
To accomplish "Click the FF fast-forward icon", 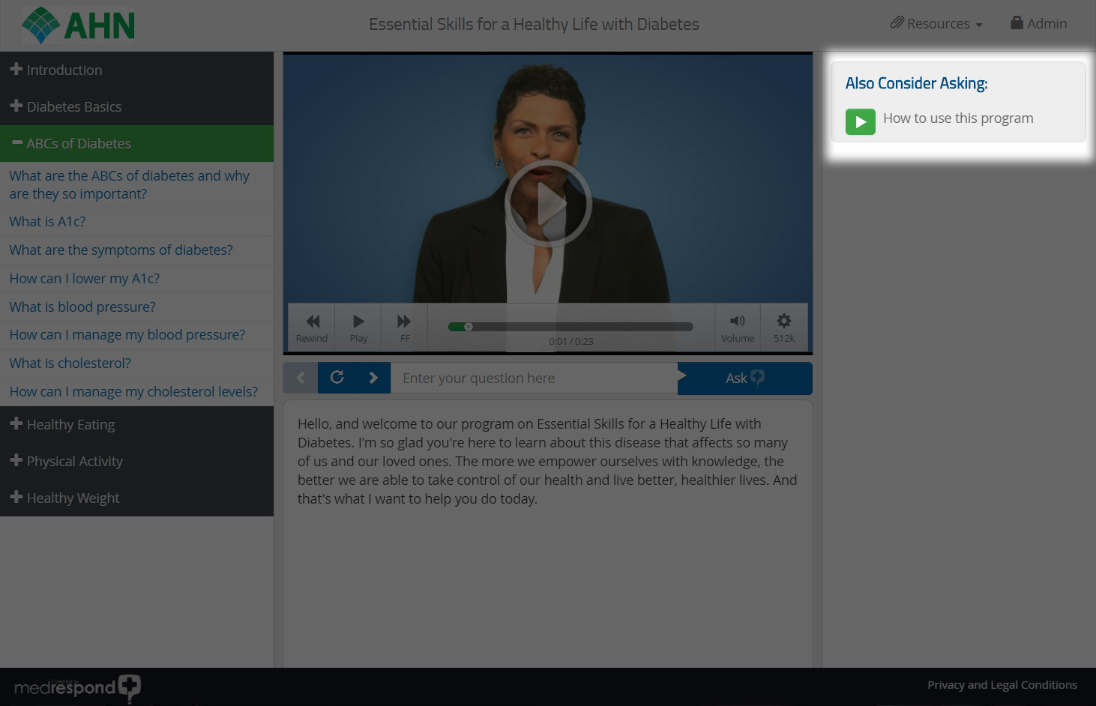I will (x=404, y=327).
